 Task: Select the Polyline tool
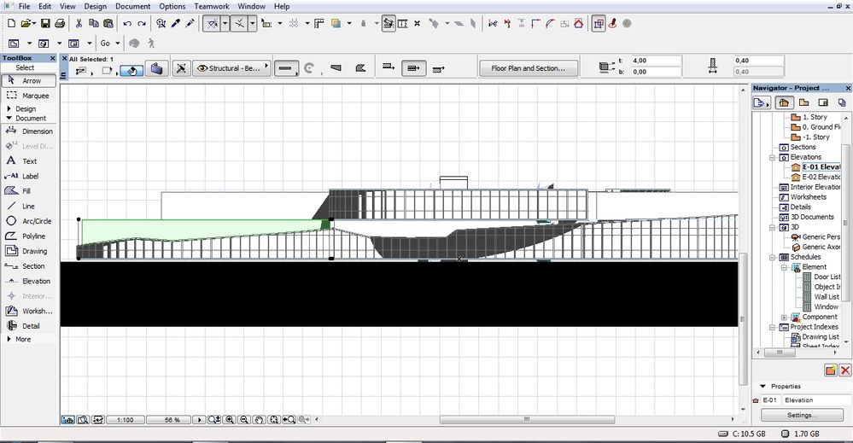(x=30, y=236)
